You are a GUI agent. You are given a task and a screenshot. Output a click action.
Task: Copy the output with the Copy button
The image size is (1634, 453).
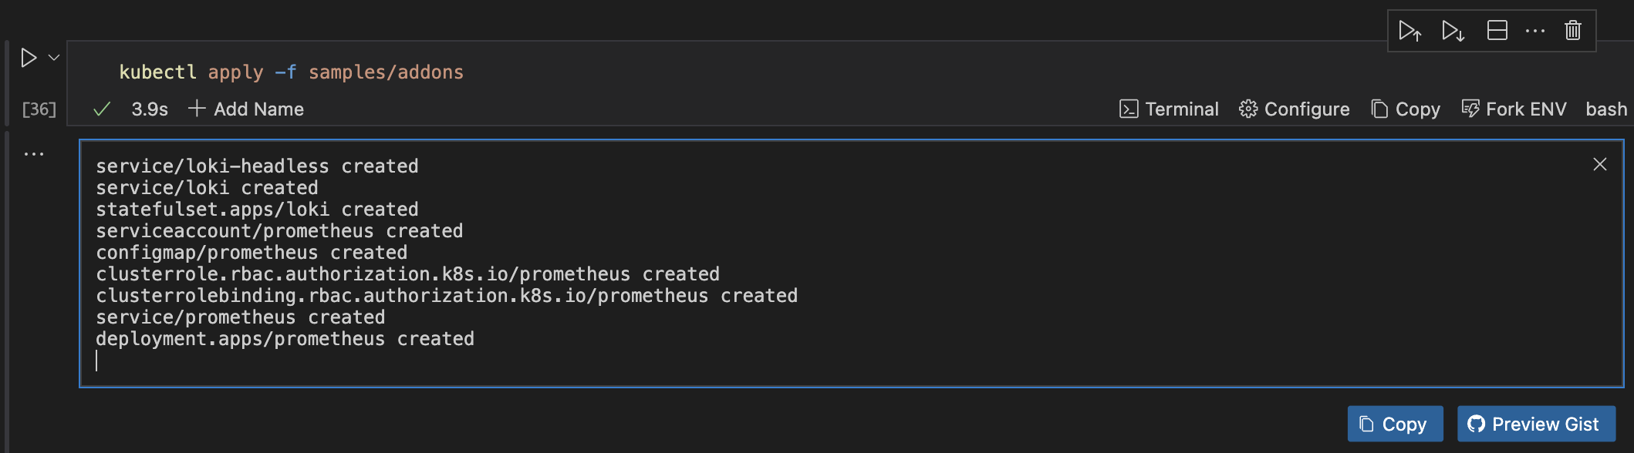[1394, 424]
